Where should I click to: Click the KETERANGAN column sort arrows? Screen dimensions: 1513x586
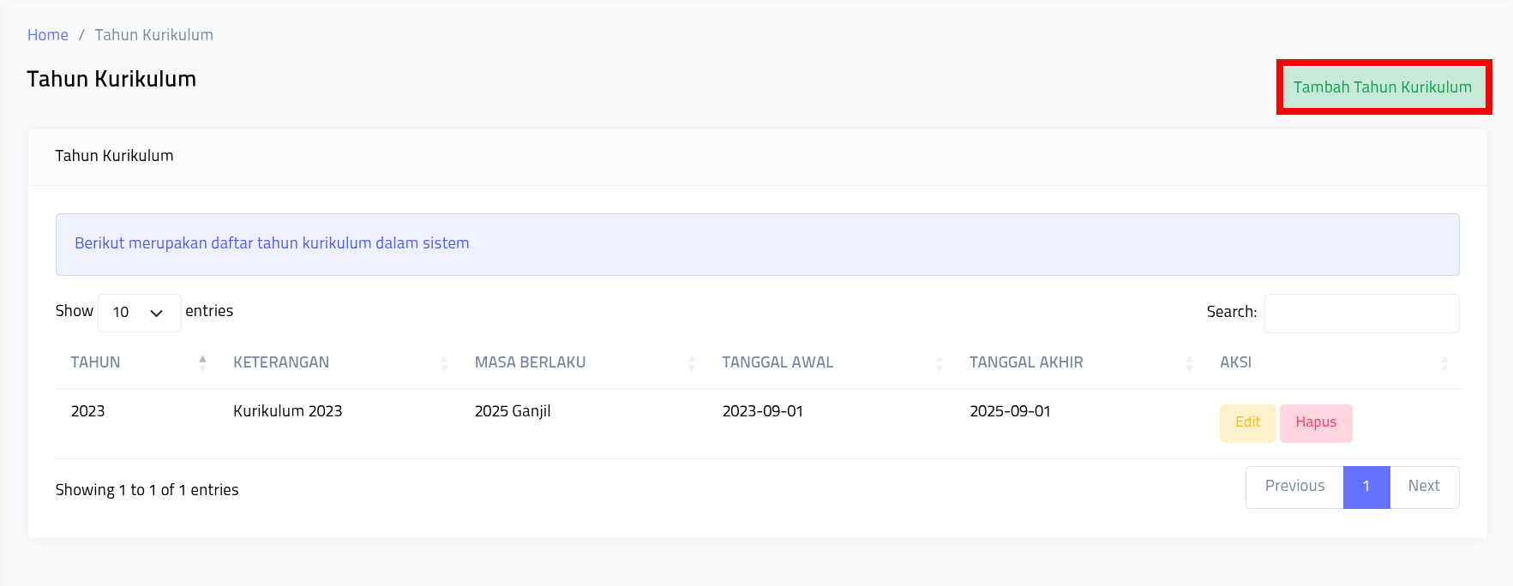tap(444, 363)
